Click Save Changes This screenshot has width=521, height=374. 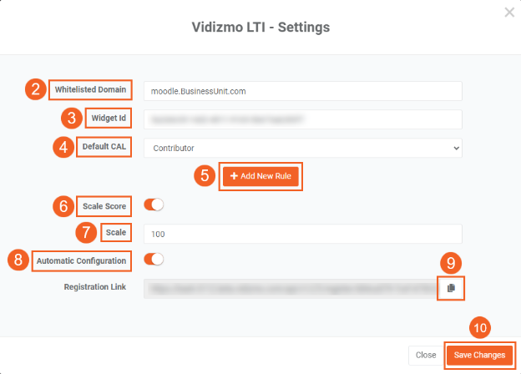click(480, 355)
